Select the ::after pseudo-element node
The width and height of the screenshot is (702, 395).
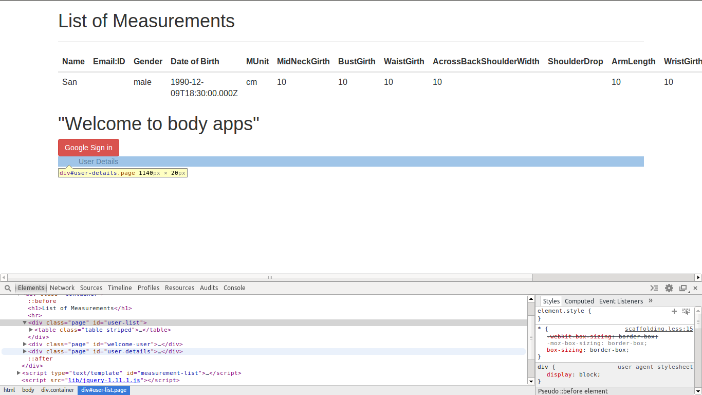point(40,358)
